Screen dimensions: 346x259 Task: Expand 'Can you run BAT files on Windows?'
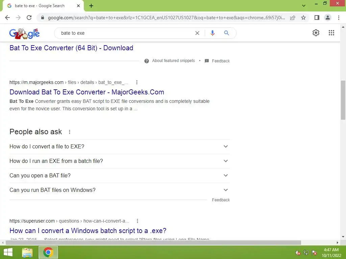point(120,190)
